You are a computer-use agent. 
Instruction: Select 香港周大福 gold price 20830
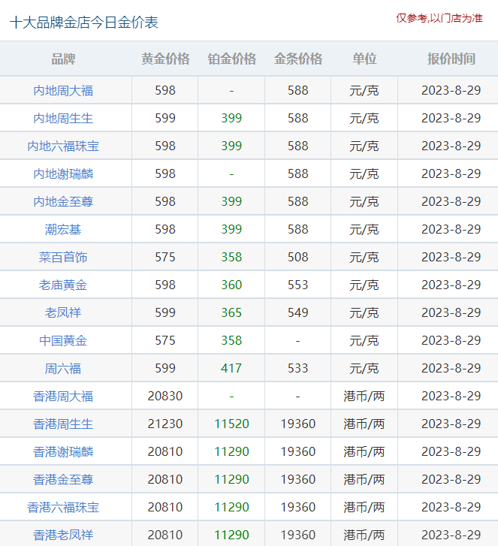click(x=165, y=396)
